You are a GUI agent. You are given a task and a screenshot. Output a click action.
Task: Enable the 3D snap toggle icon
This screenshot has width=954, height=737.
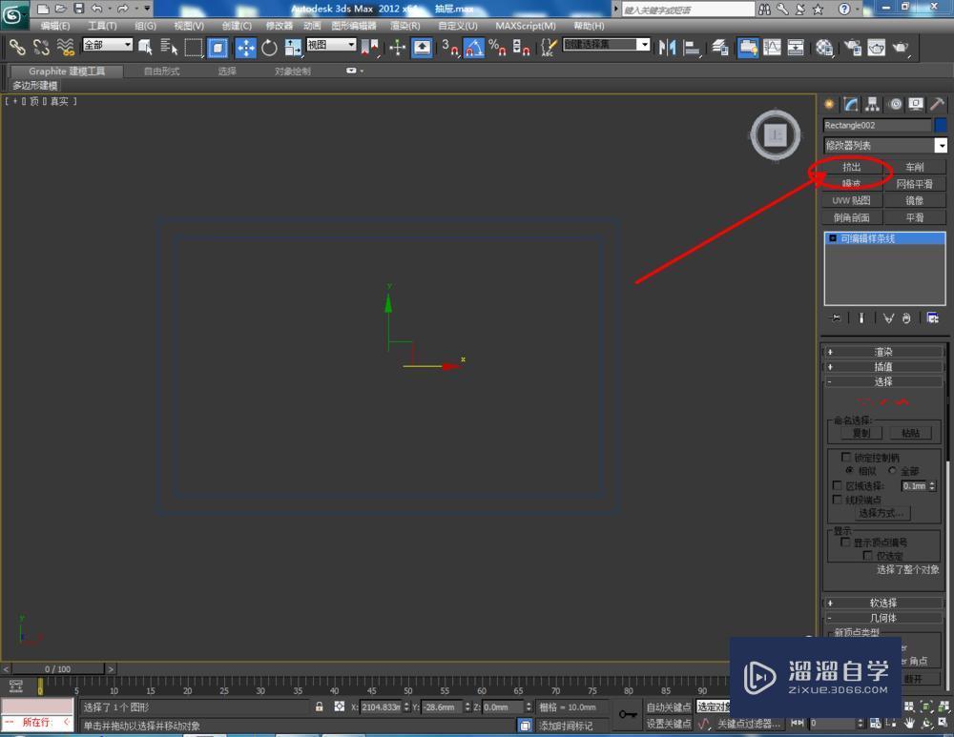[x=448, y=48]
